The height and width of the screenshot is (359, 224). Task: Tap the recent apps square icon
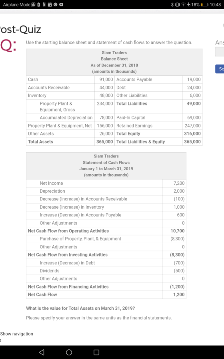coord(96,352)
